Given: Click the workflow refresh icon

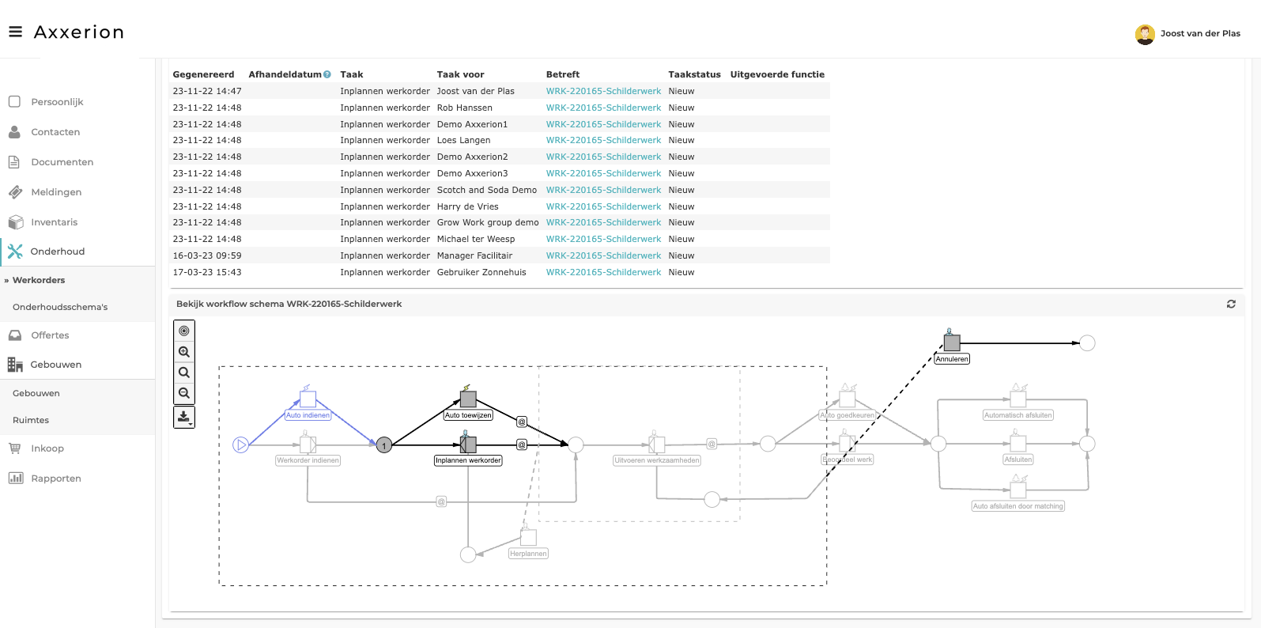Looking at the screenshot, I should tap(1230, 304).
